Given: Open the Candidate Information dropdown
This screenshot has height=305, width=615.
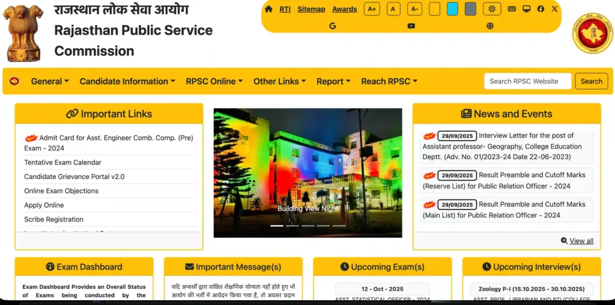Looking at the screenshot, I should point(127,82).
